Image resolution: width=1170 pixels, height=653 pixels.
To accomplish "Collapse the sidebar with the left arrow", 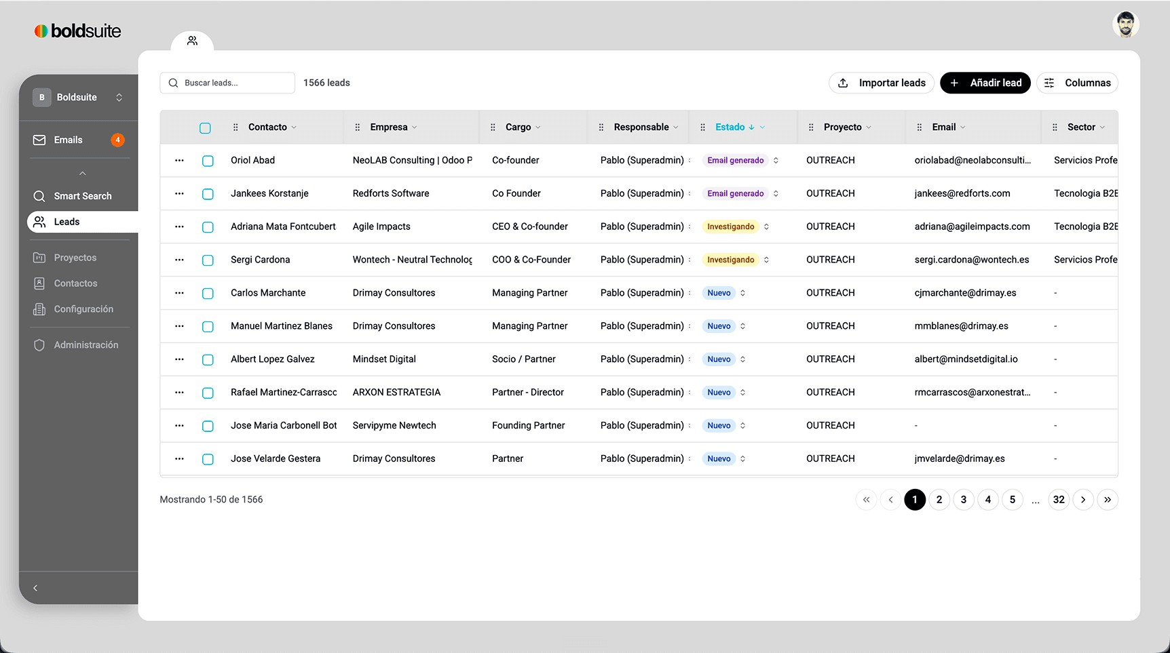I will [35, 588].
